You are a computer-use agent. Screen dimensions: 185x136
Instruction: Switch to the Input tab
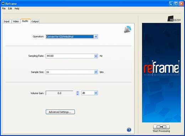tap(7, 21)
